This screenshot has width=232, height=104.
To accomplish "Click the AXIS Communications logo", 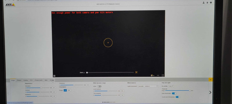I will (x=10, y=5).
